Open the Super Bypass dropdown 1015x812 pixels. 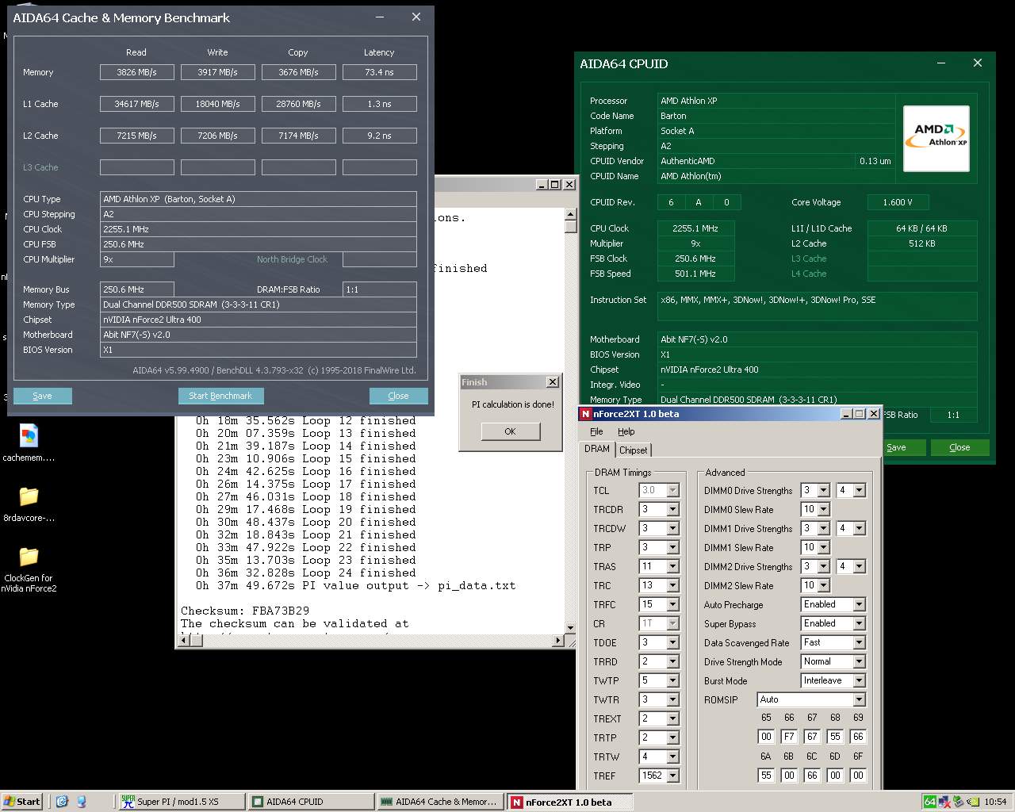click(x=859, y=623)
